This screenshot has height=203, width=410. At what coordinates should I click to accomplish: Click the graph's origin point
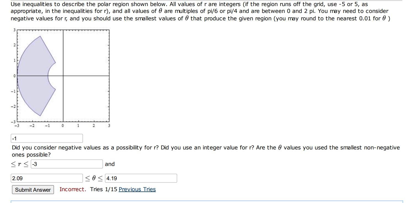coord(63,76)
